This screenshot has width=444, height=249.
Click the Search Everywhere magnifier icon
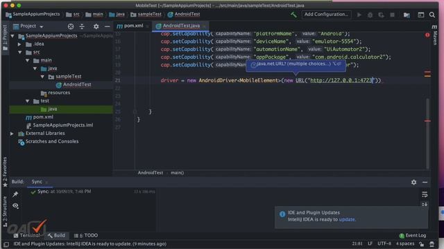(432, 15)
